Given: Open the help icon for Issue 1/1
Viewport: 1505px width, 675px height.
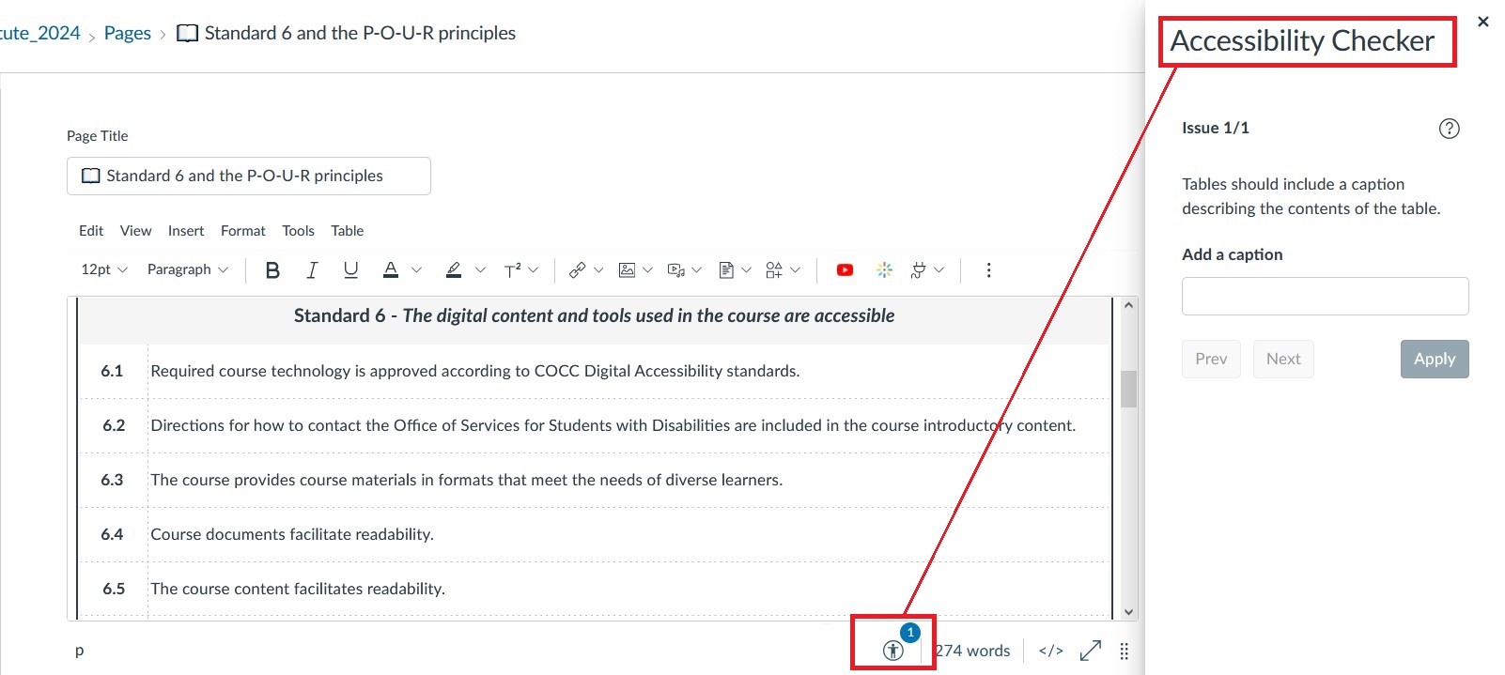Looking at the screenshot, I should coord(1450,129).
